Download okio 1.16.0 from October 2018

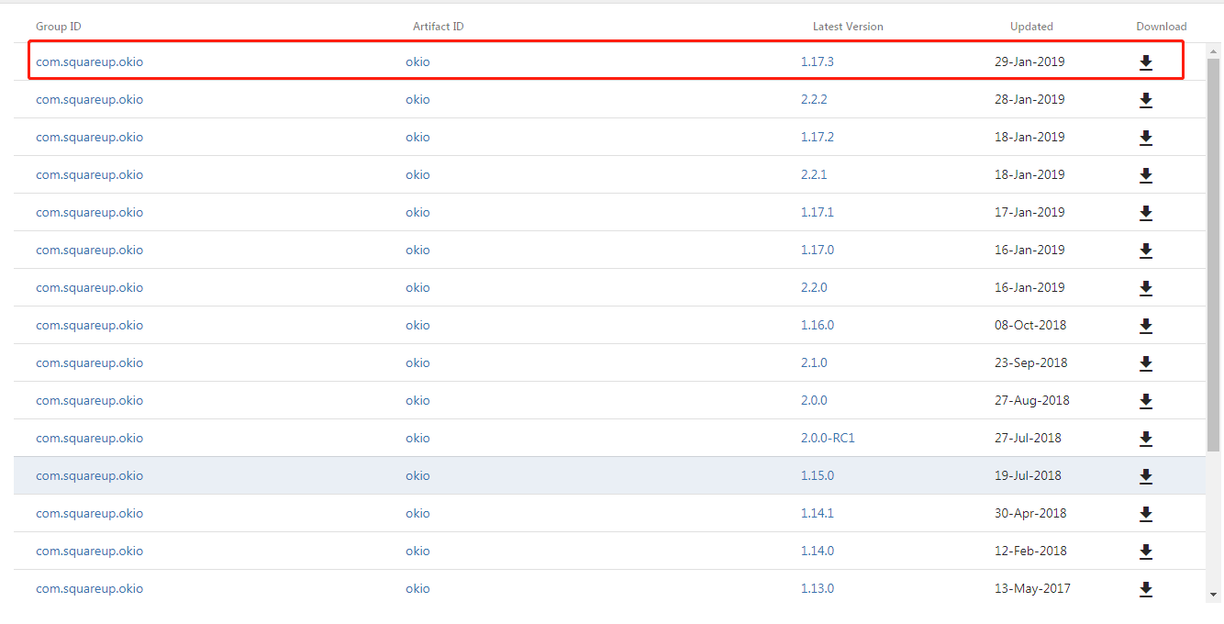click(x=1145, y=326)
